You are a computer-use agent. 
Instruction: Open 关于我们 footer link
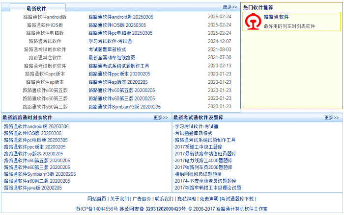coord(119,199)
